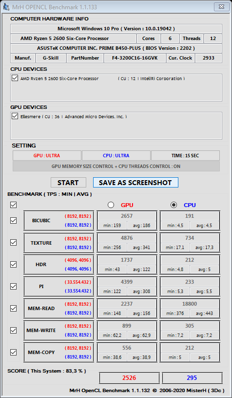Click the MEM-READ benchmark label
Viewport: 232px width, 398px height.
click(41, 309)
